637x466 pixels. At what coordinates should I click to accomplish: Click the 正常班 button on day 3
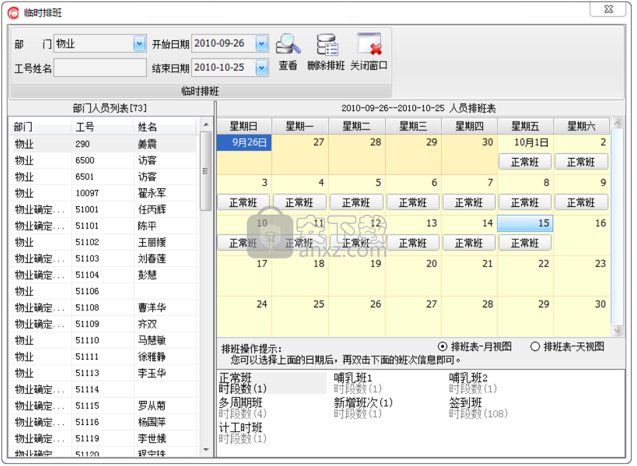pos(243,202)
